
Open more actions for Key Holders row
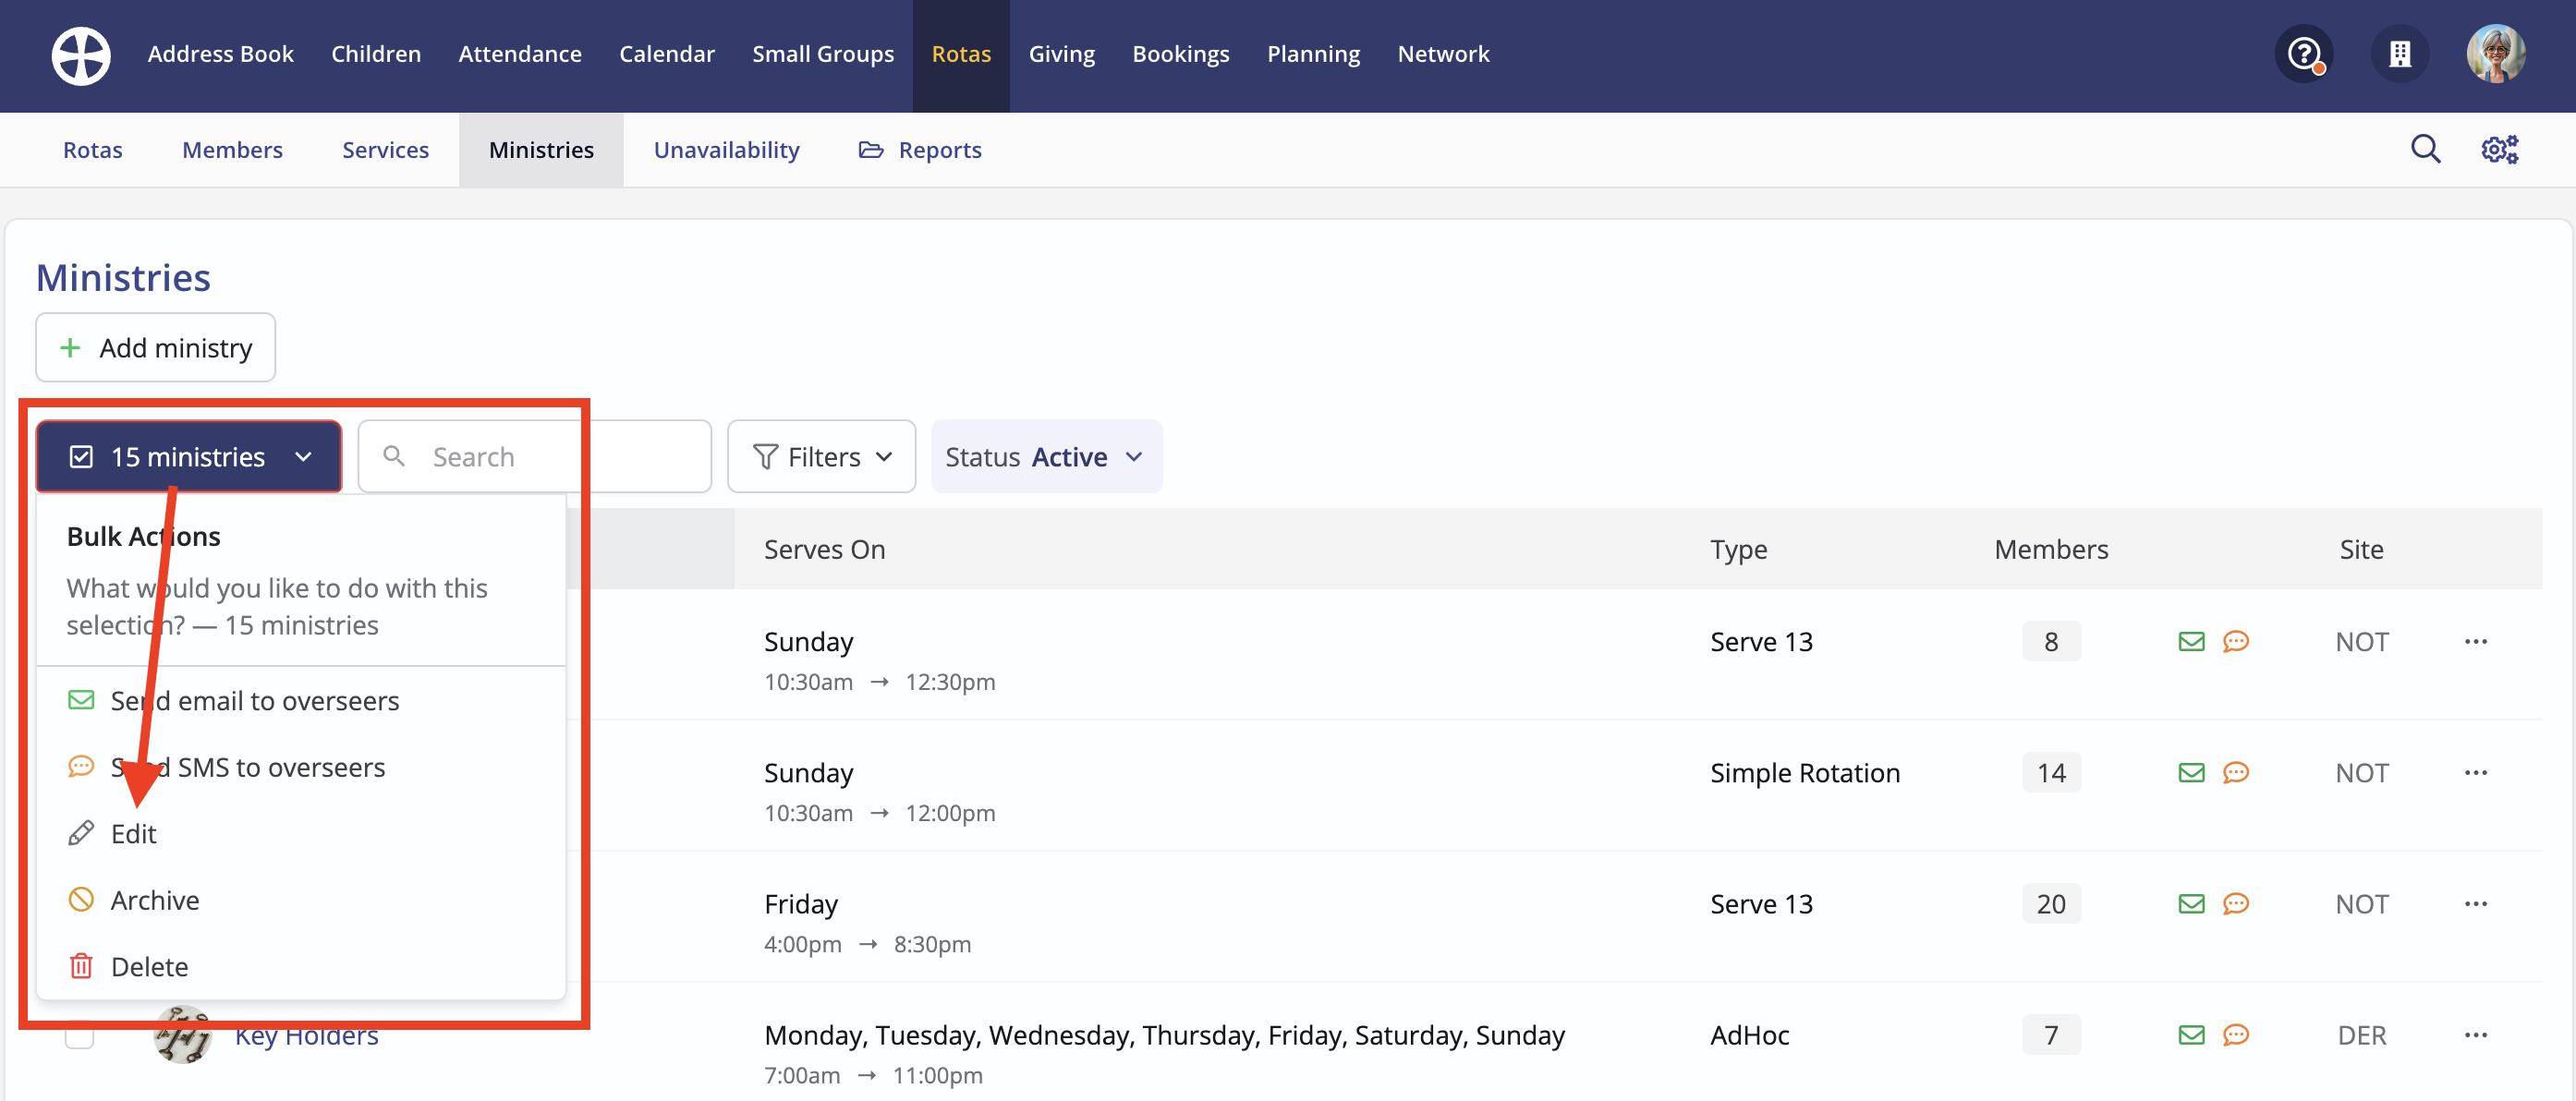pyautogui.click(x=2476, y=1035)
